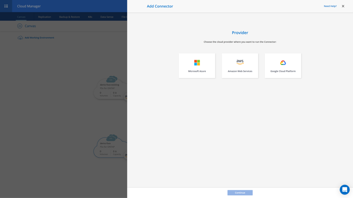Viewport: 353px width, 198px height.
Task: Choose the Amazon Web Services logo
Action: point(240,62)
